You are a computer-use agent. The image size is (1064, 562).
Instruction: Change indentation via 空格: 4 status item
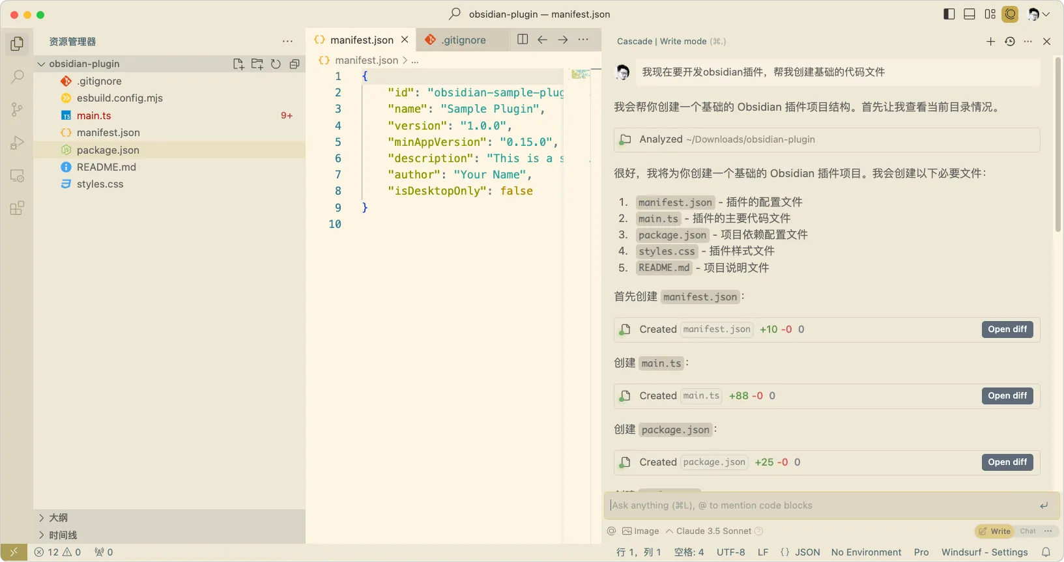coord(689,552)
